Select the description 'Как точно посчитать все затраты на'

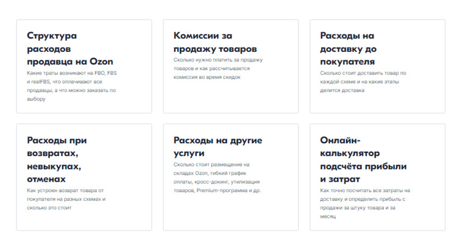click(x=365, y=190)
